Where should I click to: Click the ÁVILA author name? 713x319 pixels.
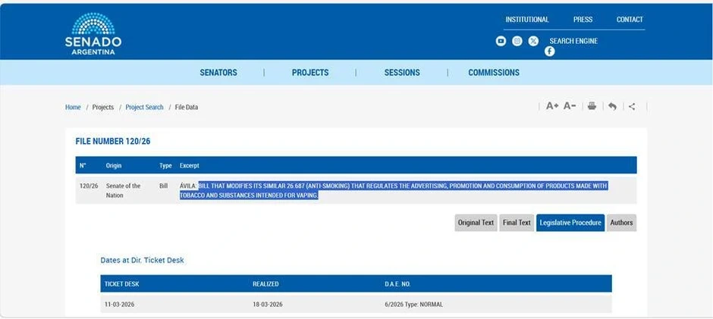pos(188,186)
